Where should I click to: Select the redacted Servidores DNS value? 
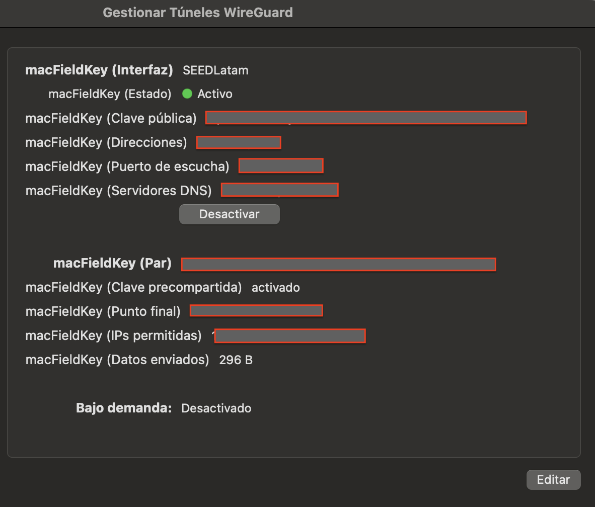pyautogui.click(x=280, y=190)
